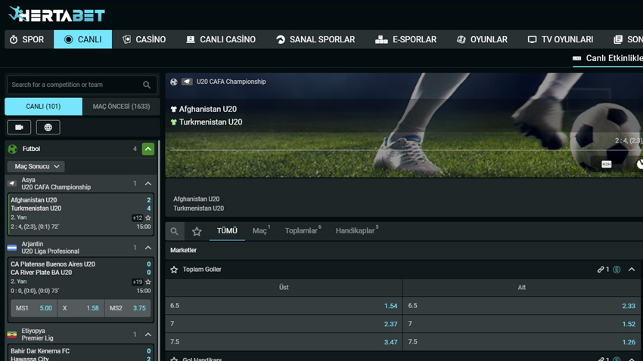Click the Futbol sport icon

[13, 149]
